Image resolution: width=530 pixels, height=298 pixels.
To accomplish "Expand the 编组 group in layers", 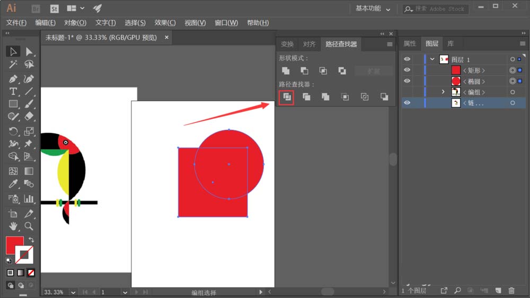I will tap(443, 92).
